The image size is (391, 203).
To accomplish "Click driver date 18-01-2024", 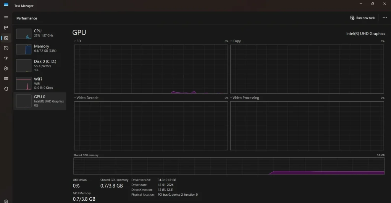I will [166, 185].
